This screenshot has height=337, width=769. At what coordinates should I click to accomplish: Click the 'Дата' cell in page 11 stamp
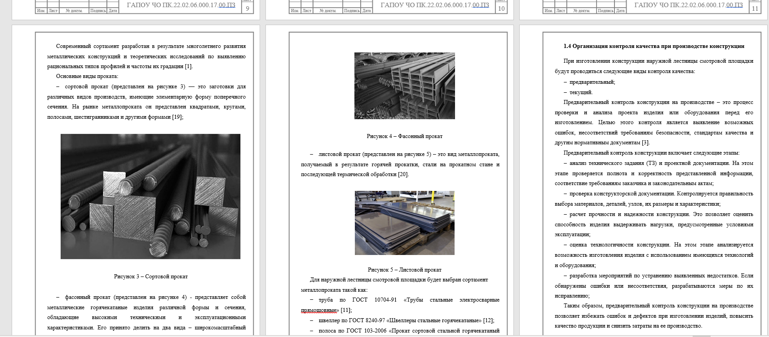620,11
